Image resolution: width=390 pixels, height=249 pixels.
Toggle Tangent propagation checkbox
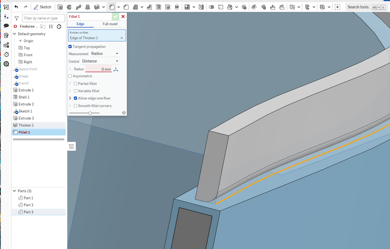[x=70, y=47]
